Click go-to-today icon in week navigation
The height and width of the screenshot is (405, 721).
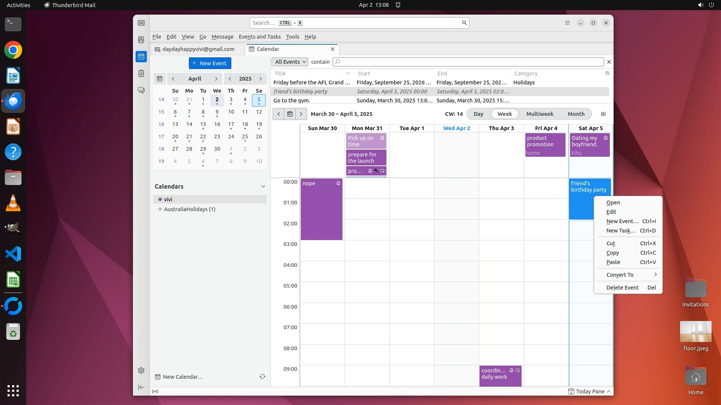coord(290,114)
